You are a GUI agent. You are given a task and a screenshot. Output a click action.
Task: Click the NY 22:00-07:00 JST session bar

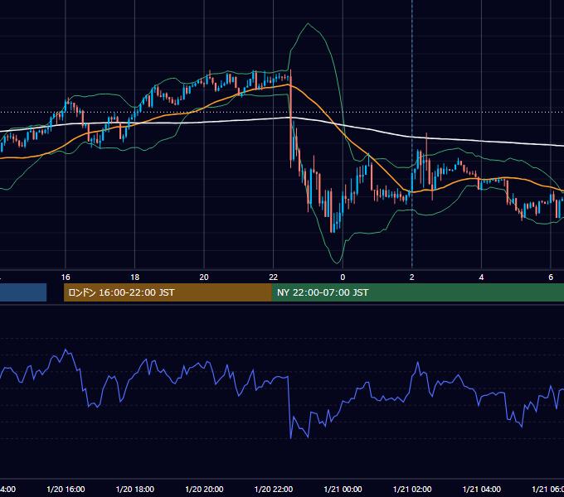tap(417, 292)
